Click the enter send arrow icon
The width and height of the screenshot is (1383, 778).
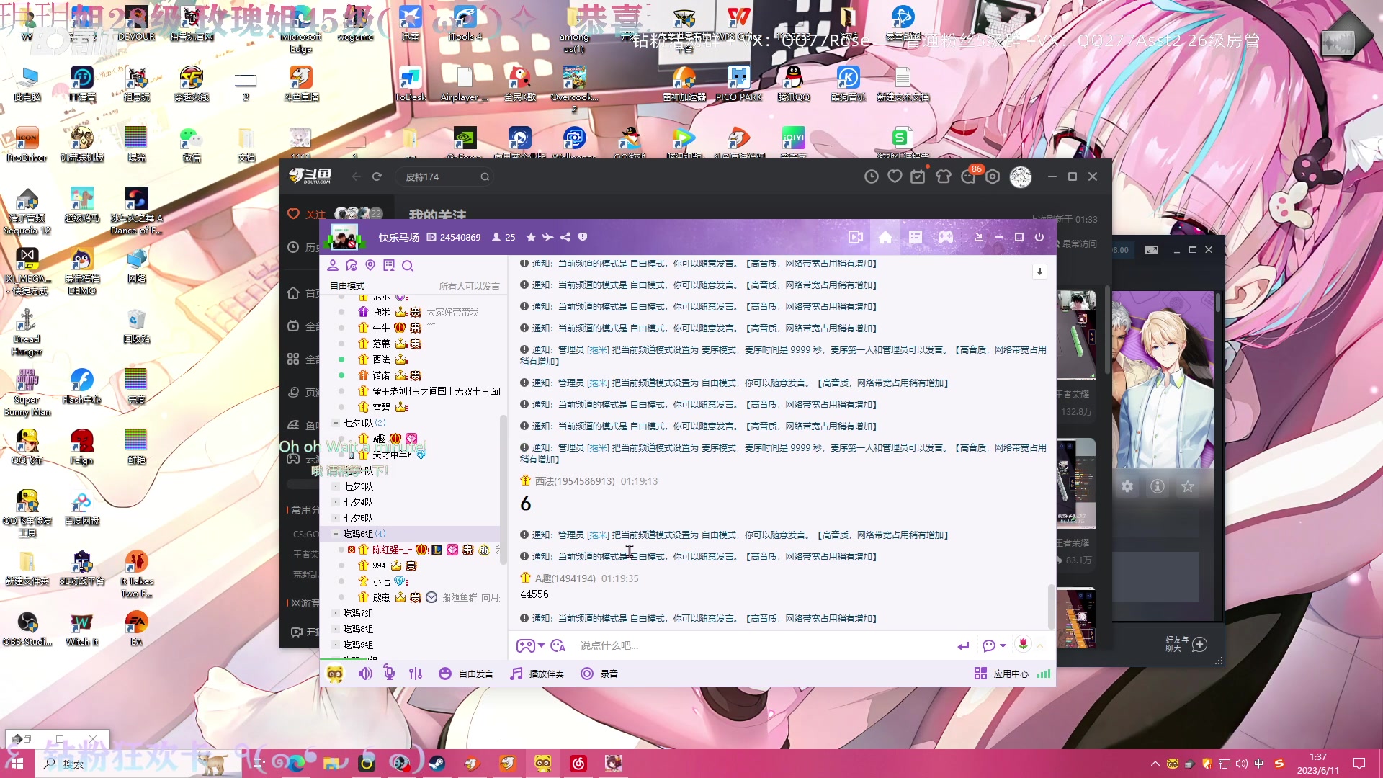[964, 645]
